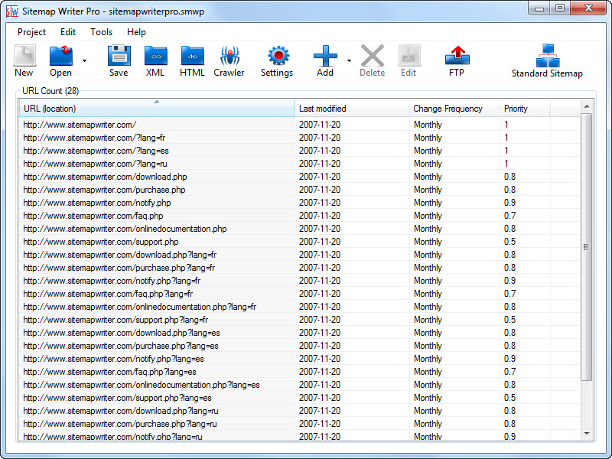This screenshot has height=459, width=612.
Task: Sort by the URL (location) column header
Action: point(157,108)
